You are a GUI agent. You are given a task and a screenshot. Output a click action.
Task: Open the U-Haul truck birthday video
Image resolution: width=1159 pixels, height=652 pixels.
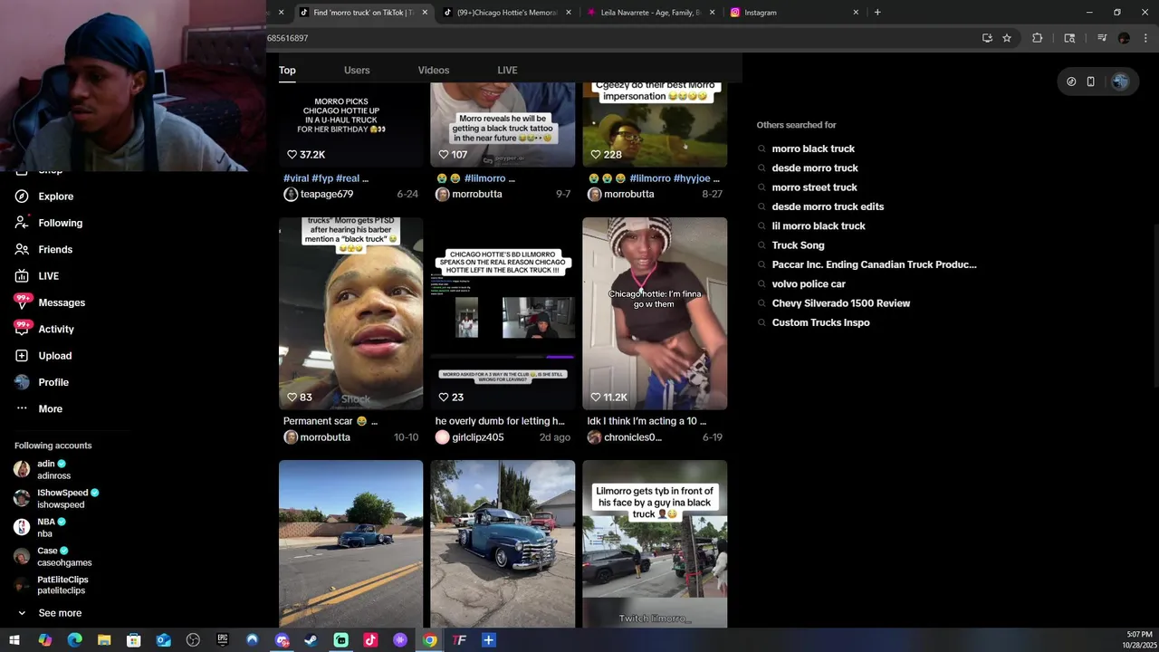[350, 125]
